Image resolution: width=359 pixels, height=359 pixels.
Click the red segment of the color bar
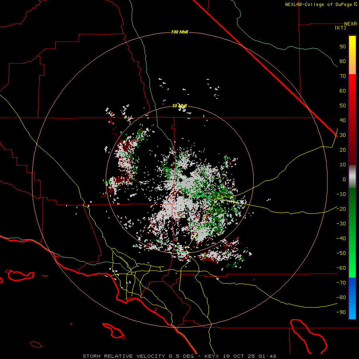coord(352,120)
